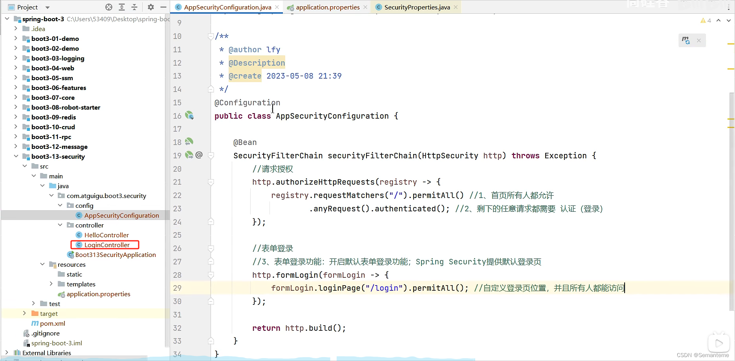Collapse the spring-boot-3 root node
The image size is (735, 361).
pos(7,18)
